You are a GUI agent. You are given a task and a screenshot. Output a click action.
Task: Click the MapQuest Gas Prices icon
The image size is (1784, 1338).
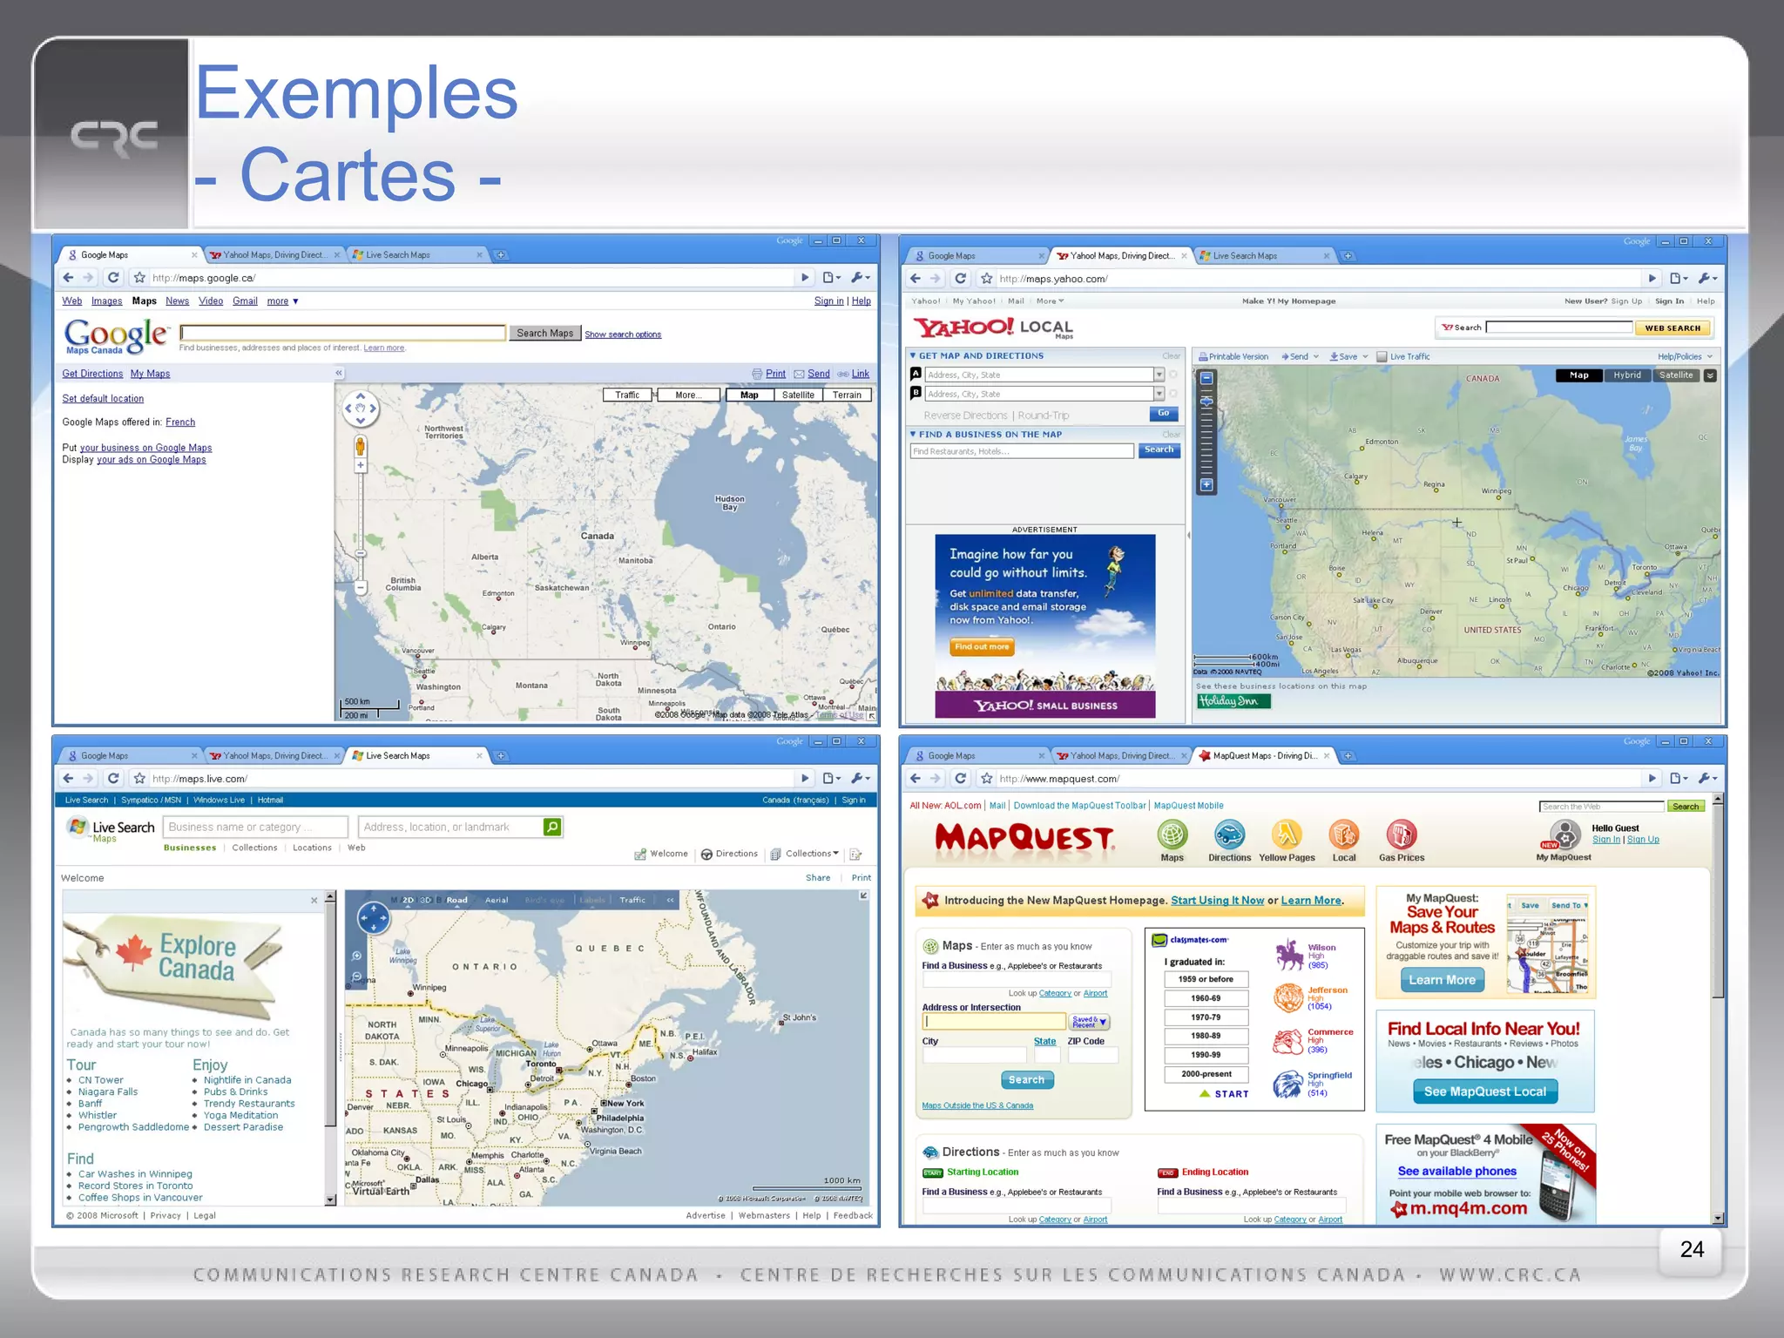pos(1401,835)
